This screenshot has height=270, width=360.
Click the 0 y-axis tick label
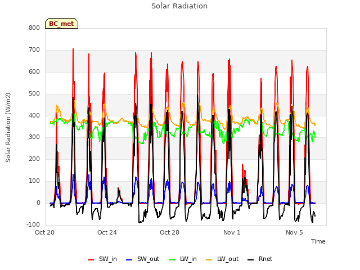[x=38, y=203]
